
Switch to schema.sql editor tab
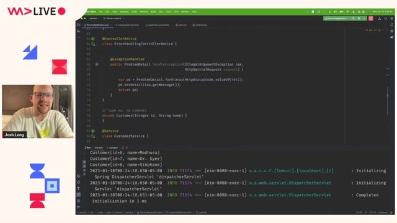(x=200, y=25)
